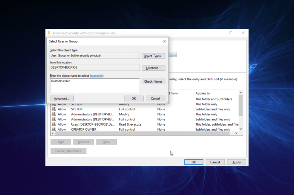Select the Users Read & execute entry icon
The image size is (294, 195).
pyautogui.click(x=54, y=125)
